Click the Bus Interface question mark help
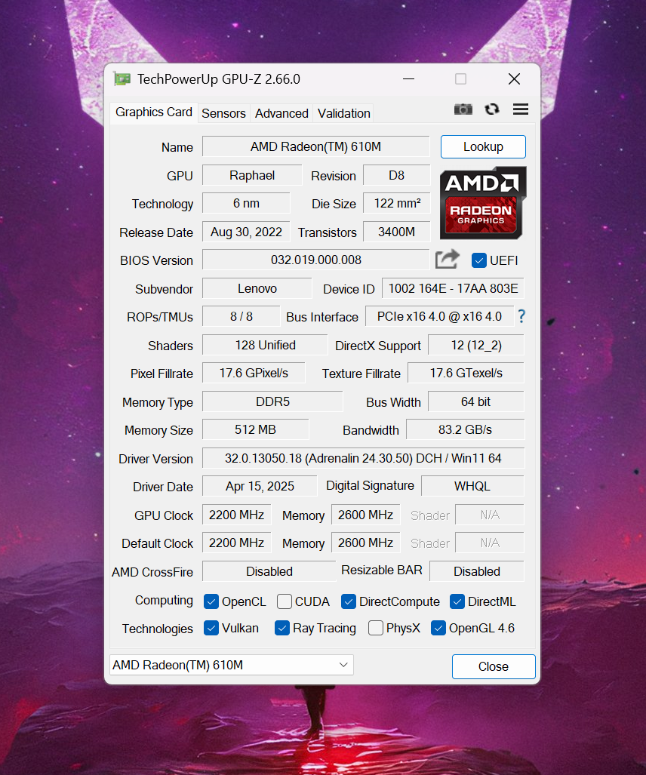Viewport: 646px width, 775px height. pos(521,316)
